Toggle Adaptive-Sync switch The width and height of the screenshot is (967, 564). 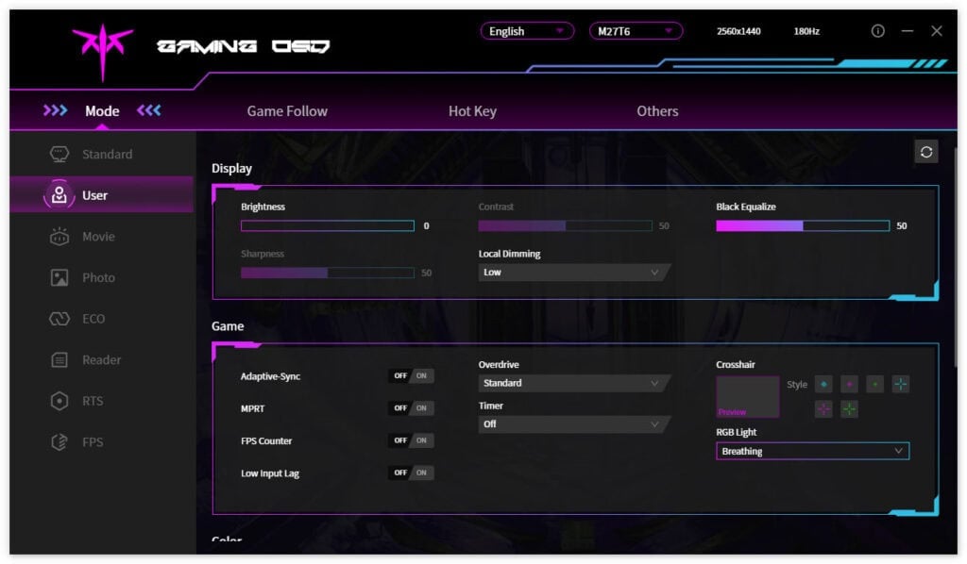pyautogui.click(x=411, y=375)
